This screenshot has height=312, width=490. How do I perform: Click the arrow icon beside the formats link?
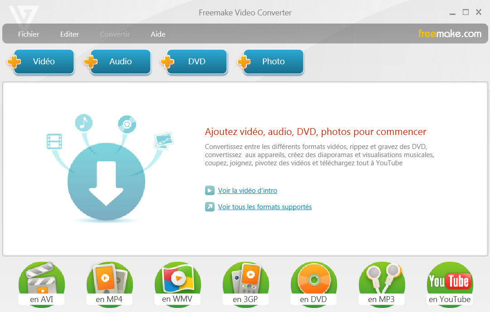(210, 206)
